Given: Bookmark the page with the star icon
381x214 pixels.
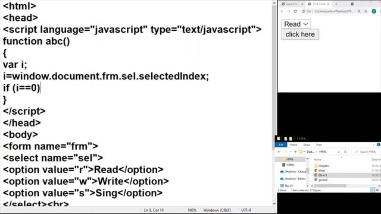Looking at the screenshot, I should pos(366,11).
